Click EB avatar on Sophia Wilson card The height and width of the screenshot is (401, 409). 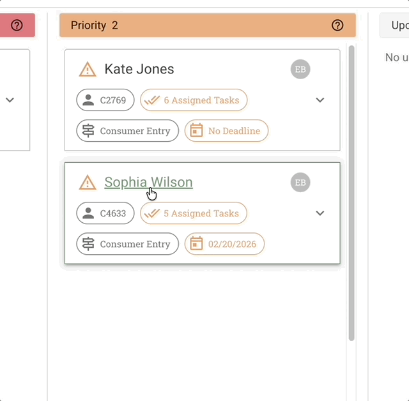pos(300,183)
